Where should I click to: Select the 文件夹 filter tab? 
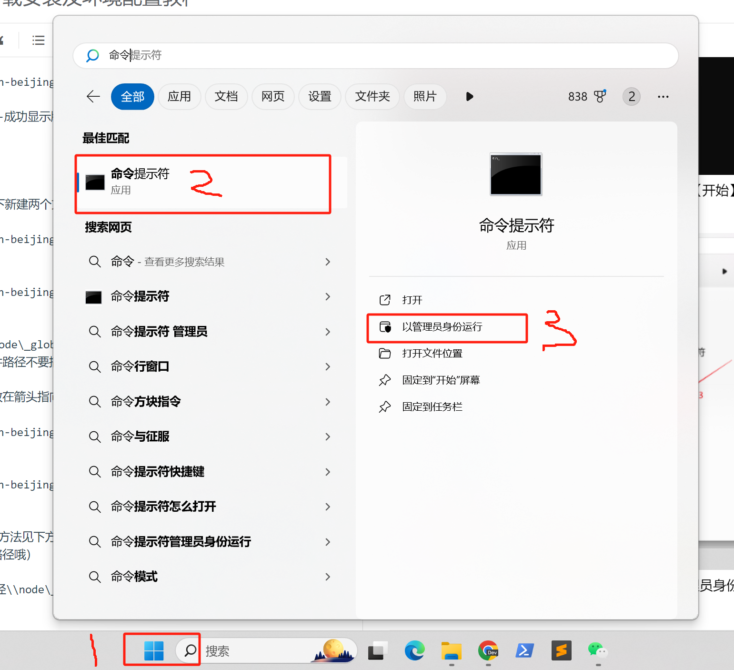[x=372, y=97]
